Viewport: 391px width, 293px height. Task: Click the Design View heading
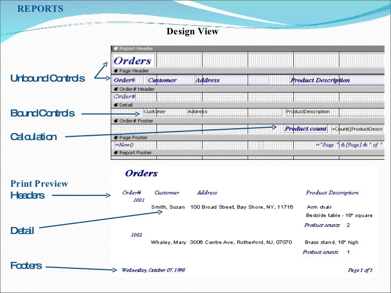pos(192,31)
